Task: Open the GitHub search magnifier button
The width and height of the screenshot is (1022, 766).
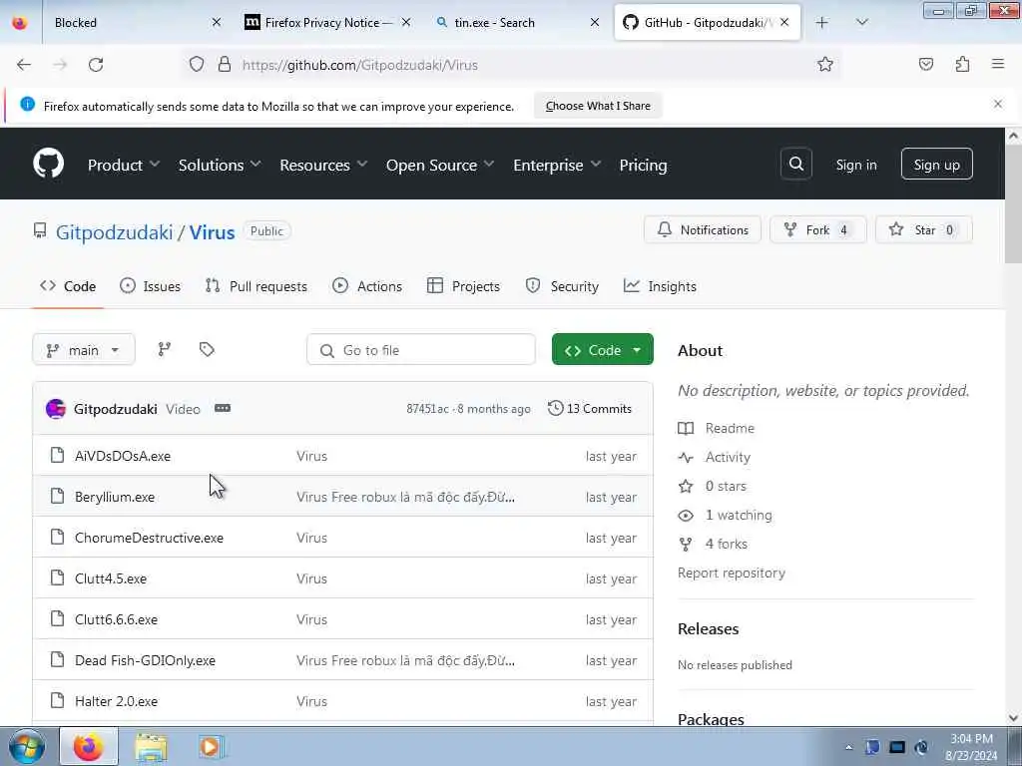Action: pyautogui.click(x=795, y=165)
